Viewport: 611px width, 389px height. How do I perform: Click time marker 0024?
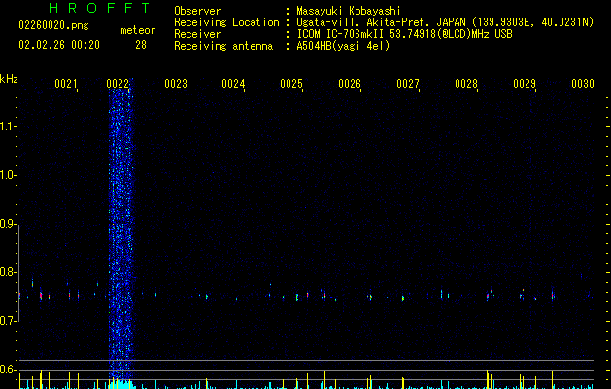tap(233, 83)
